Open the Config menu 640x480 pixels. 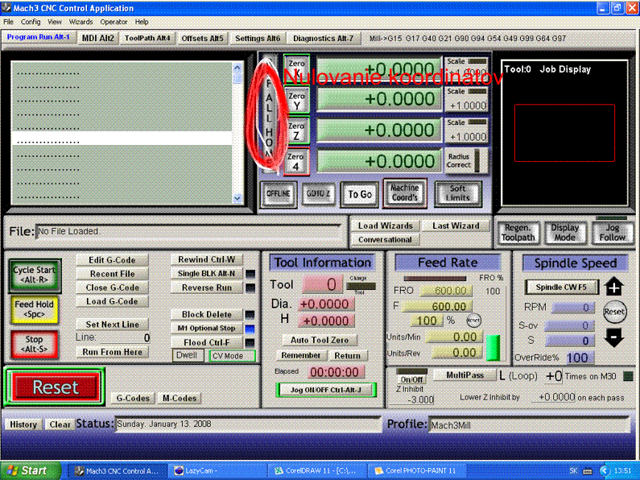31,22
